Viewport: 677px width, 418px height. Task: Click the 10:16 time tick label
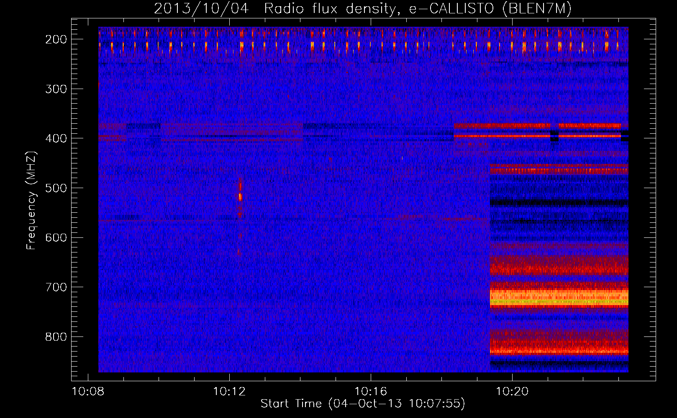pyautogui.click(x=371, y=391)
